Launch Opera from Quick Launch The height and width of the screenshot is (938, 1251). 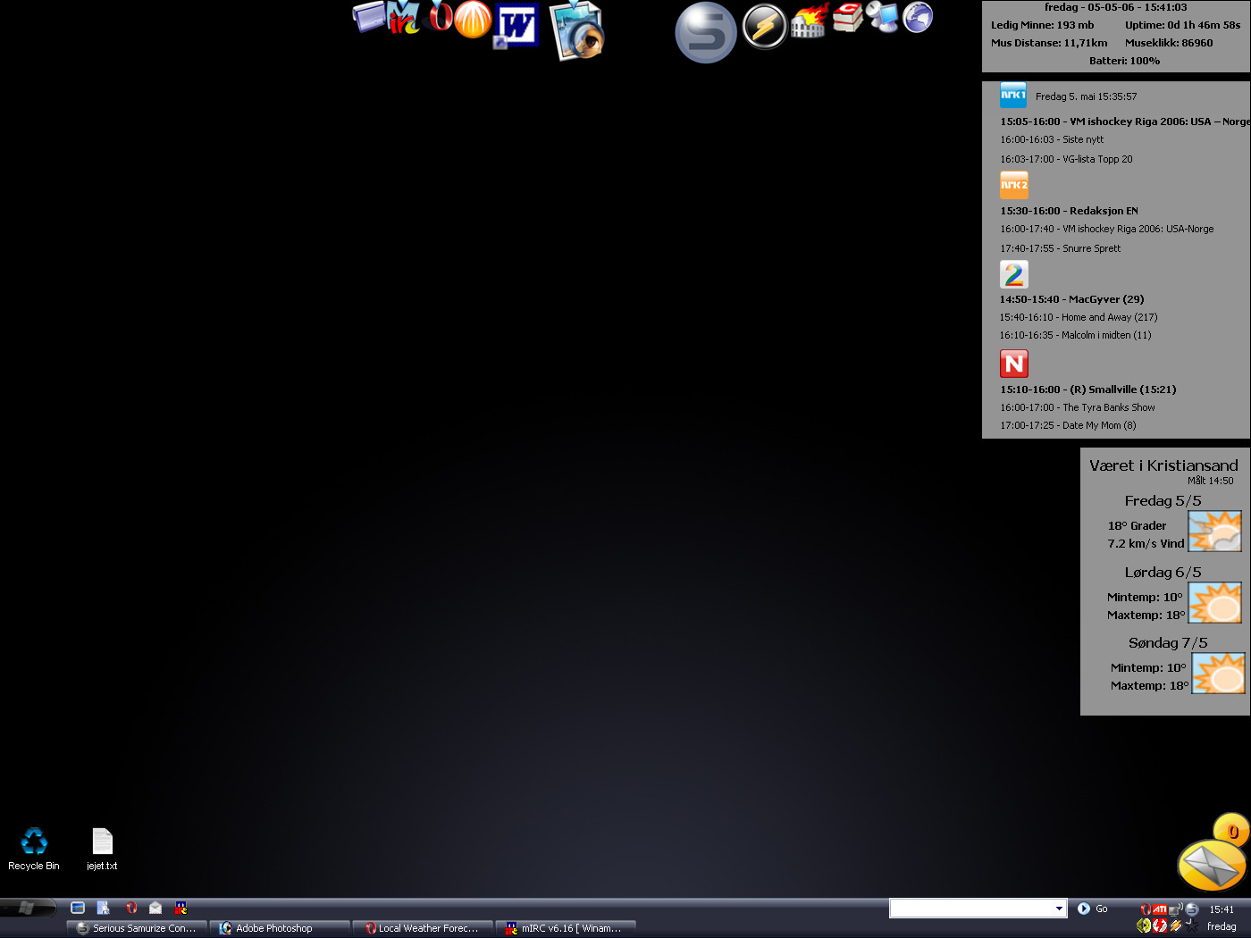click(131, 908)
